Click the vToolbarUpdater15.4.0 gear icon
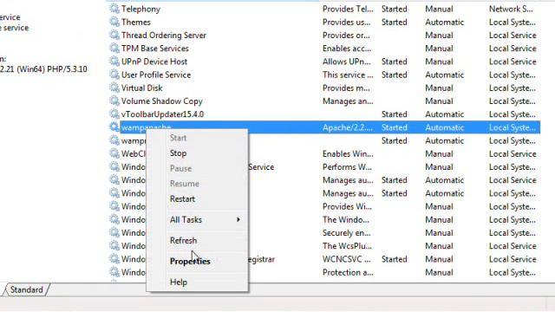 pyautogui.click(x=114, y=114)
